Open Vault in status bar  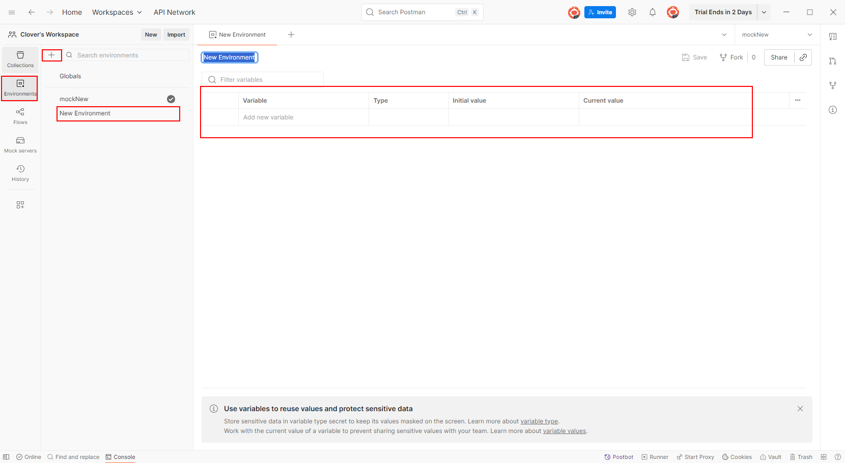[x=771, y=457]
